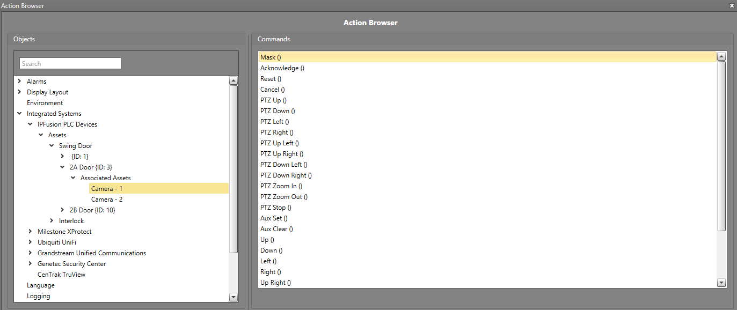Choose the Acknowledge () command
The width and height of the screenshot is (737, 310).
(x=282, y=68)
